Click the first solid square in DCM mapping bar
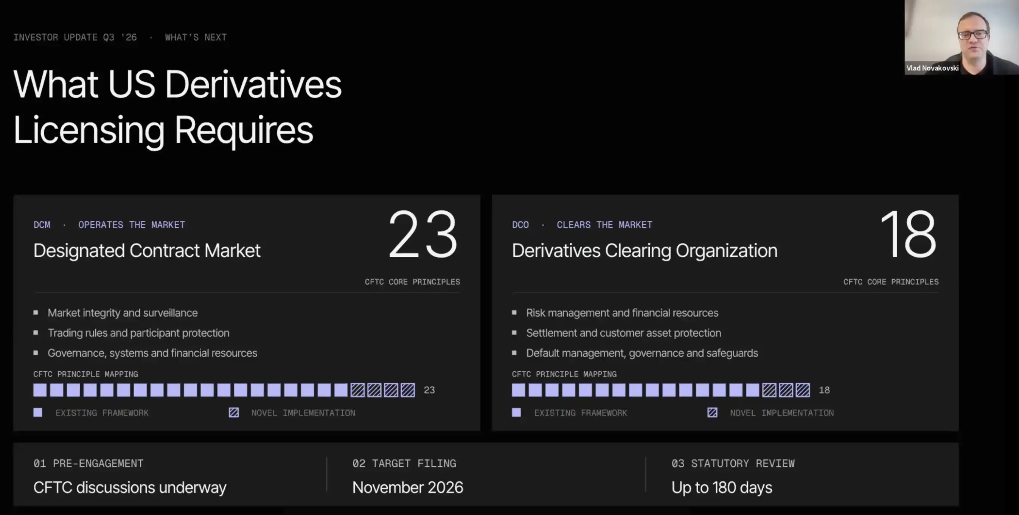The height and width of the screenshot is (515, 1019). click(x=40, y=390)
